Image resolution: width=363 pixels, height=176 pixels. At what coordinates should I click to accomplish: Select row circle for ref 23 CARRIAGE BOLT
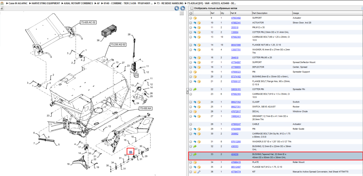pyautogui.click(x=191, y=94)
